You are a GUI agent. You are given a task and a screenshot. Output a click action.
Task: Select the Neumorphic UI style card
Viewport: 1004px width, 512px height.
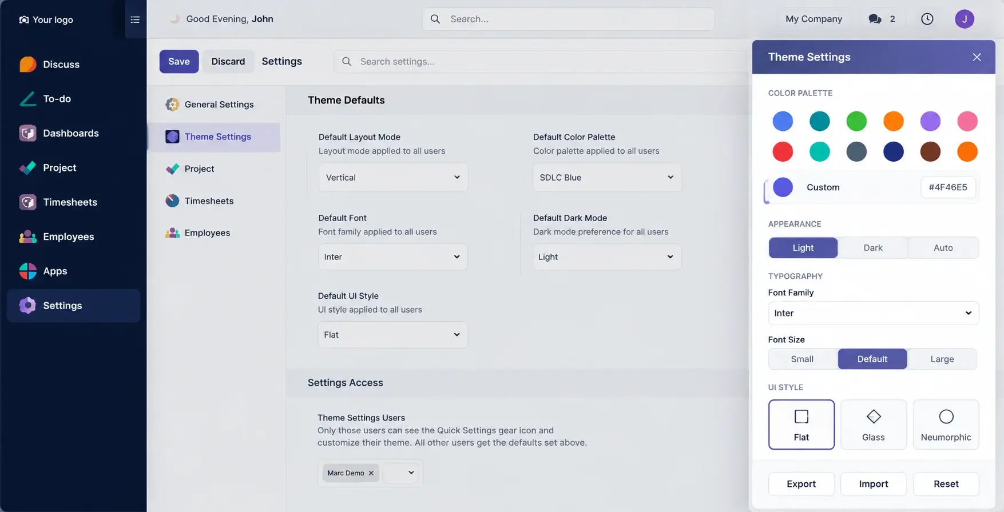(x=946, y=425)
